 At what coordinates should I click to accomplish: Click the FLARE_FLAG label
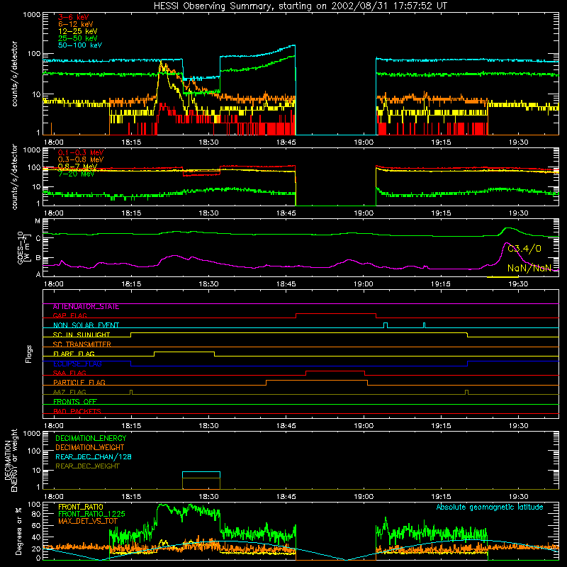[74, 354]
